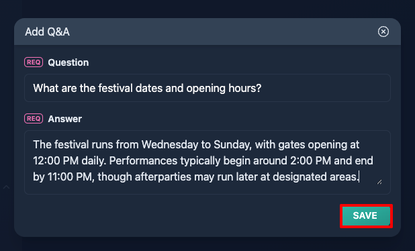Click the Answer textarea resize handle
The height and width of the screenshot is (251, 415).
(x=379, y=182)
